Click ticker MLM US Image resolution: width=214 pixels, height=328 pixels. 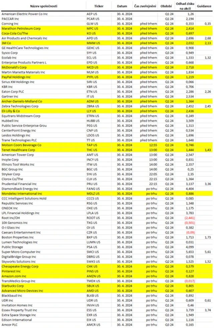click(x=93, y=72)
